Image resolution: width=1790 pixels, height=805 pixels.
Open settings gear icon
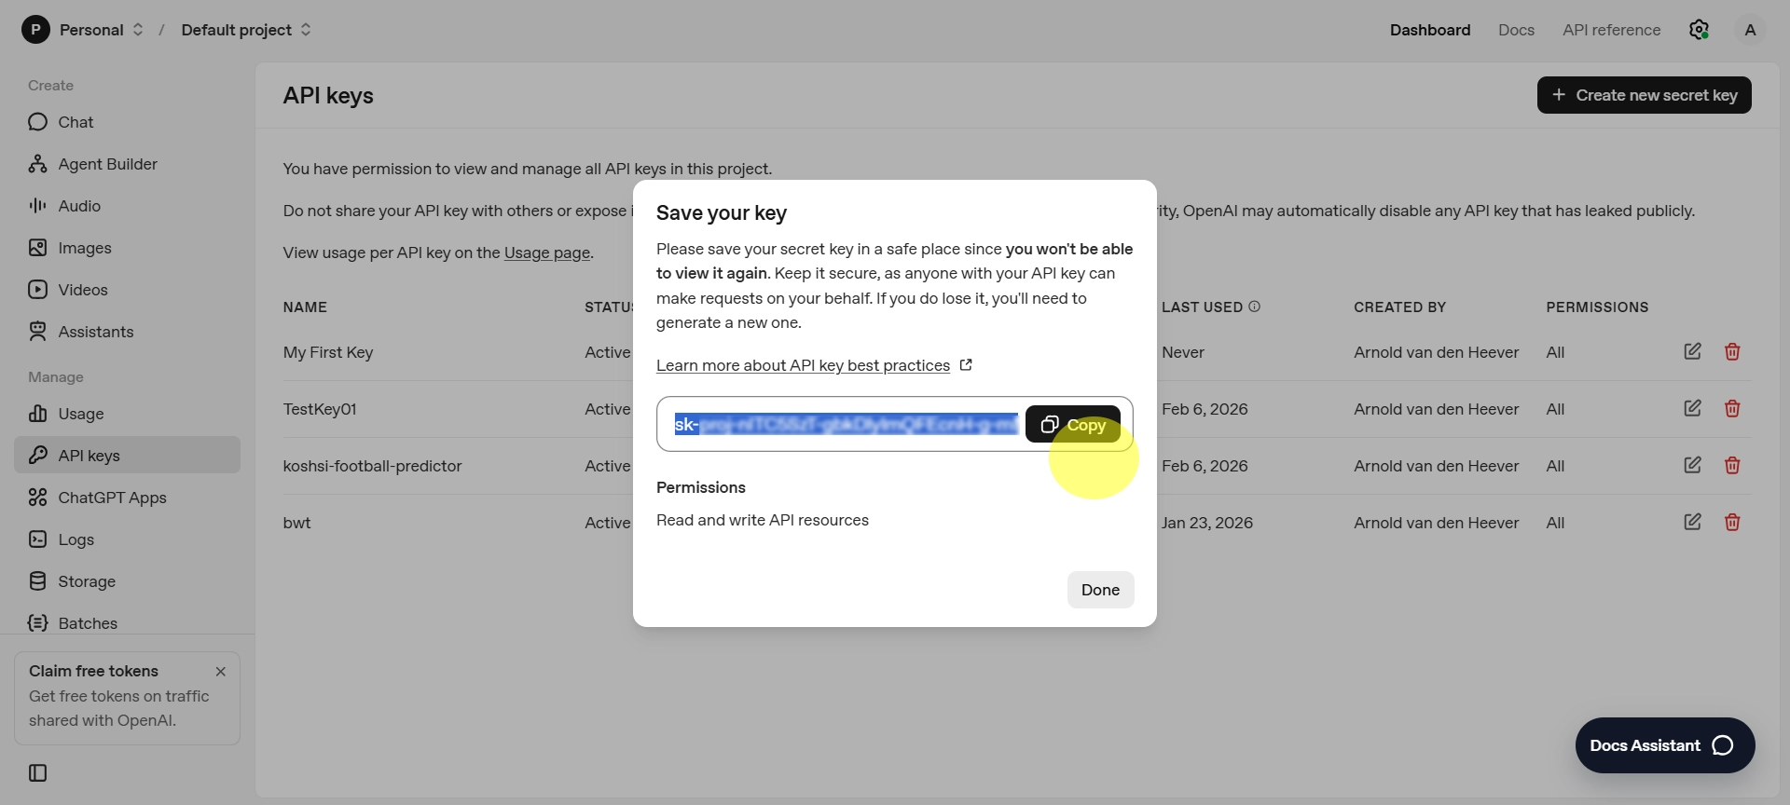(x=1699, y=30)
